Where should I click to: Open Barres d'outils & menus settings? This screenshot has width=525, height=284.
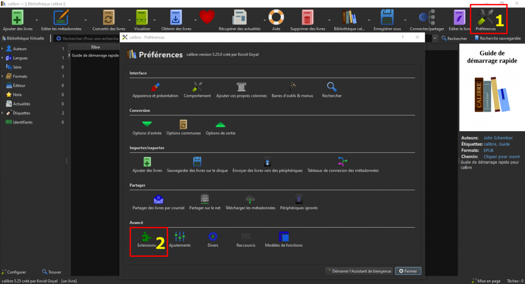tap(292, 90)
